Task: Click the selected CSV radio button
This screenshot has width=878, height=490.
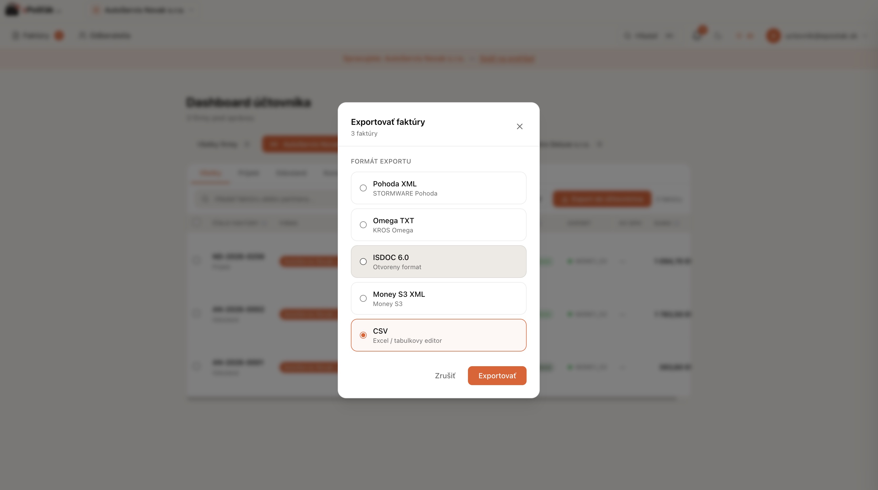Action: pos(363,335)
